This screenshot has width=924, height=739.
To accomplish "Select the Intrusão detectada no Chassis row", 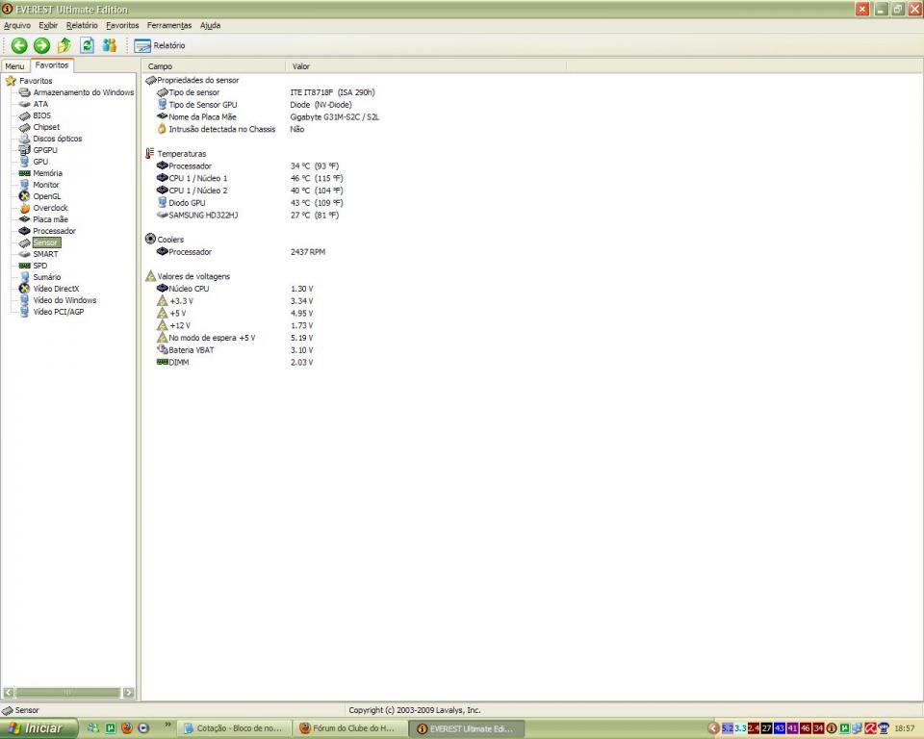I will tap(230, 129).
